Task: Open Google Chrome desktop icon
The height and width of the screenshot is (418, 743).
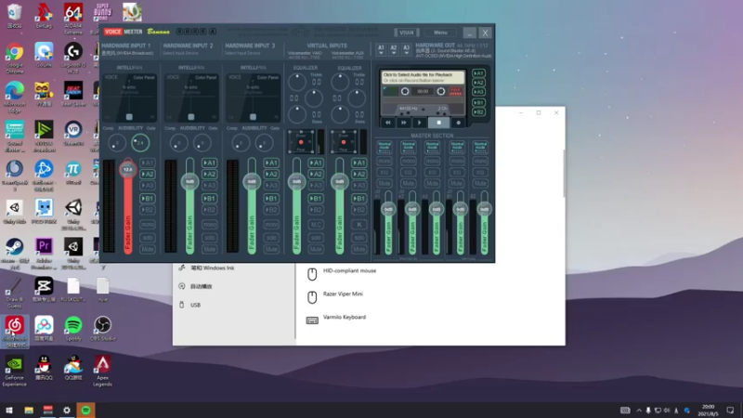Action: [15, 59]
